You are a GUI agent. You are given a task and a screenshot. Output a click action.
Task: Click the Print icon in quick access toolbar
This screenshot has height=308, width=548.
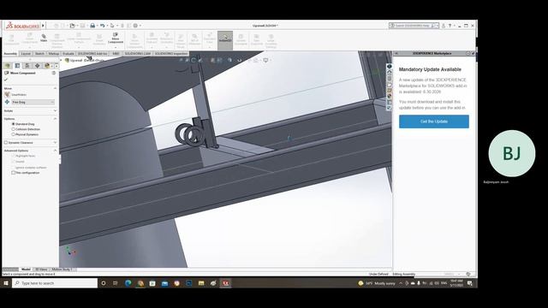pyautogui.click(x=92, y=26)
